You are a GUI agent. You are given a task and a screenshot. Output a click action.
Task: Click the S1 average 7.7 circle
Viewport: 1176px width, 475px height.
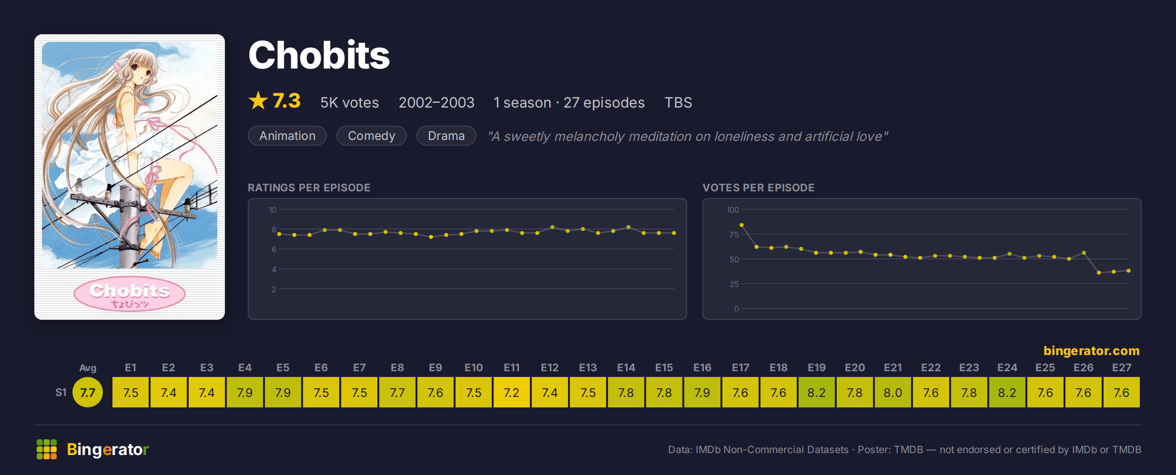click(x=88, y=392)
